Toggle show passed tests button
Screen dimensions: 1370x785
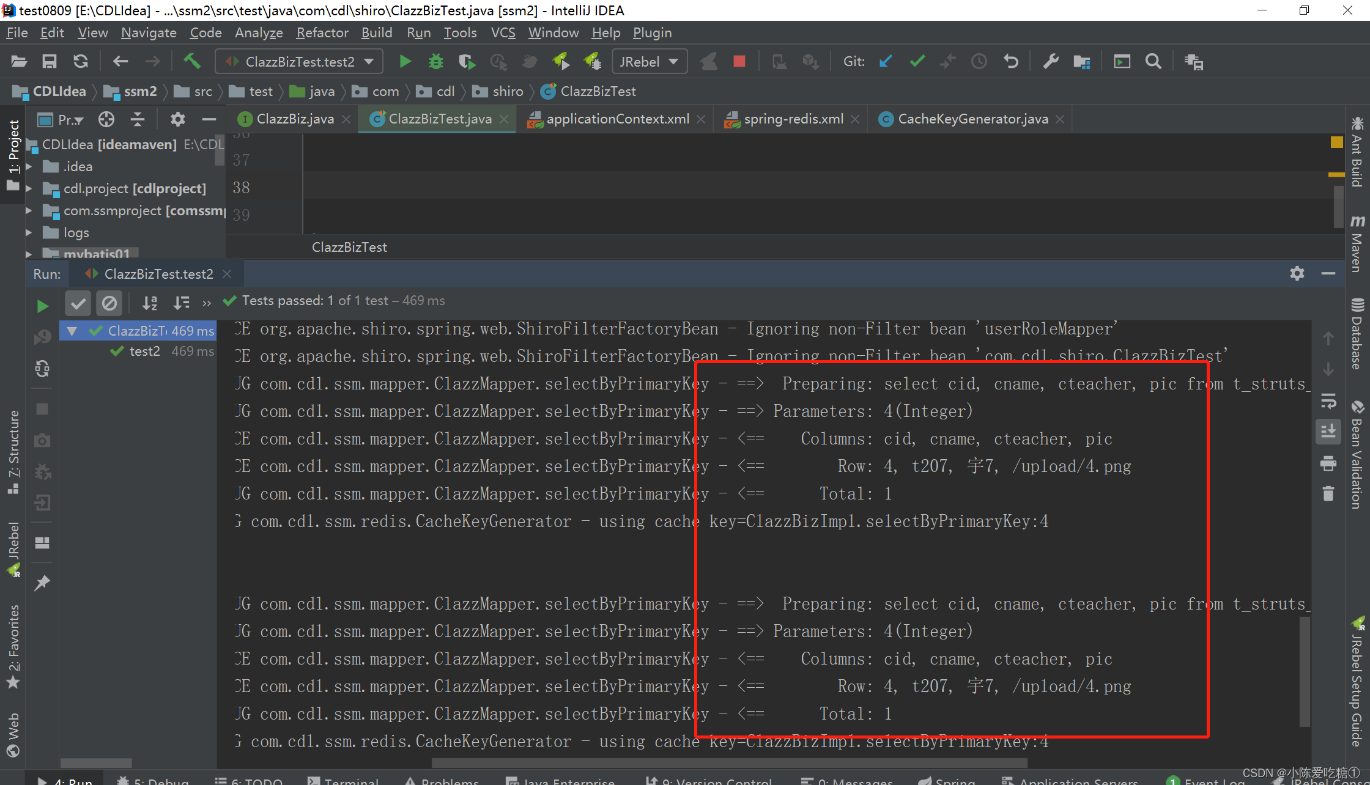78,303
